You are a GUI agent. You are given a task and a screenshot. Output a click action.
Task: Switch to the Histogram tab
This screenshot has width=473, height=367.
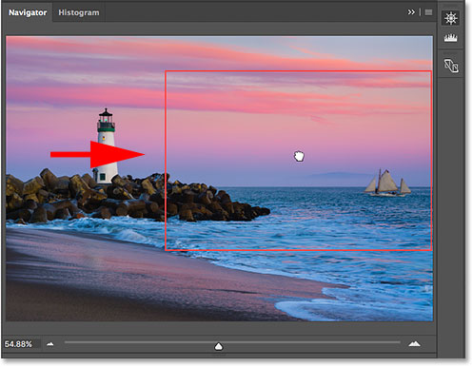(79, 12)
